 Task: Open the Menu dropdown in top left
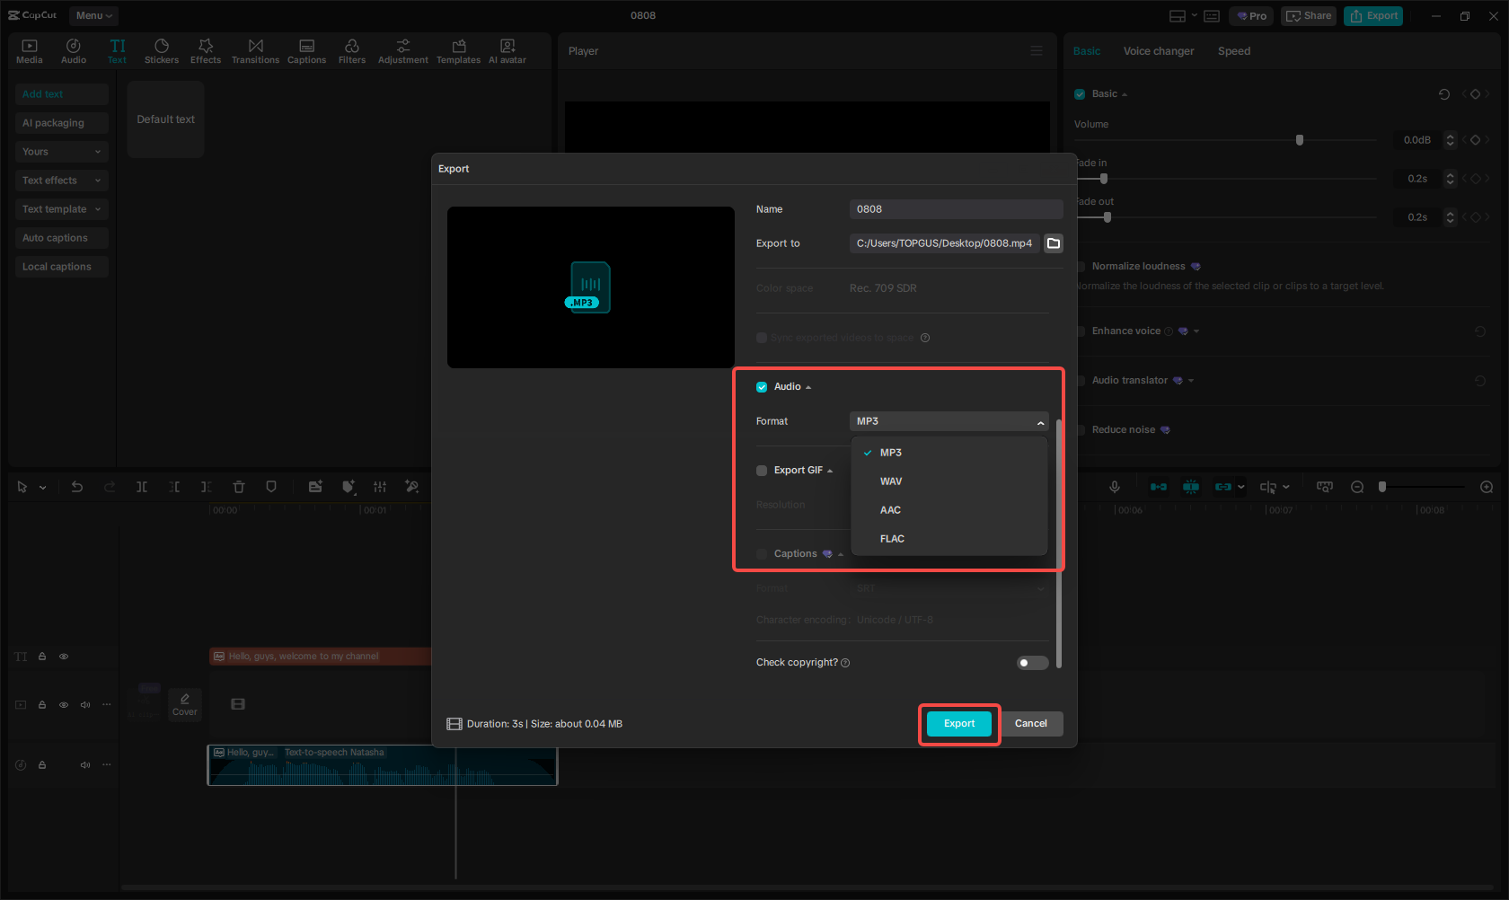pyautogui.click(x=93, y=15)
